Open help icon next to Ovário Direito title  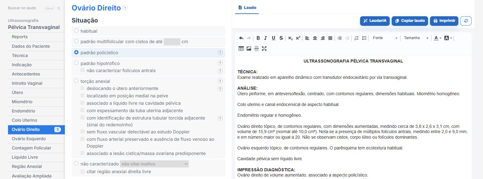(125, 8)
